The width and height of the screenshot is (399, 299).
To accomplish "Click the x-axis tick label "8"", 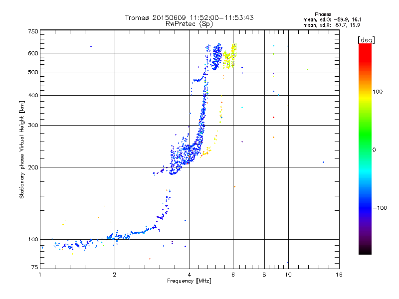I will point(264,275).
